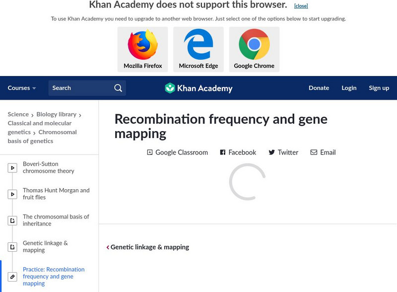Open the Science breadcrumb link

click(18, 114)
